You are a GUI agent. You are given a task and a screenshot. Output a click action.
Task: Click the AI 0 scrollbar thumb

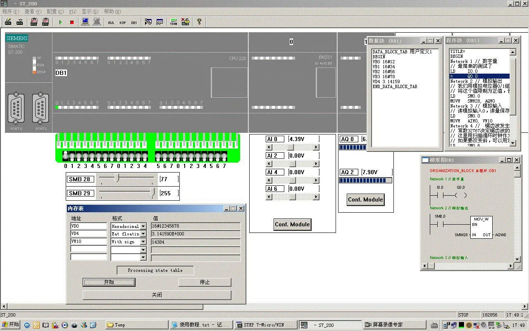[291, 147]
